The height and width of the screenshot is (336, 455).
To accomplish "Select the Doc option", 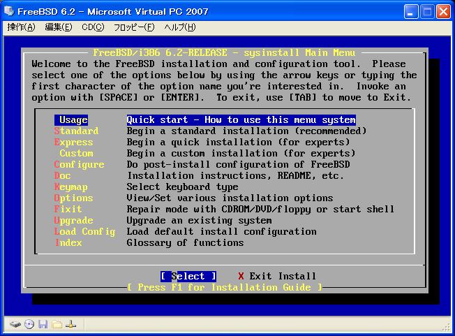I will click(x=62, y=176).
